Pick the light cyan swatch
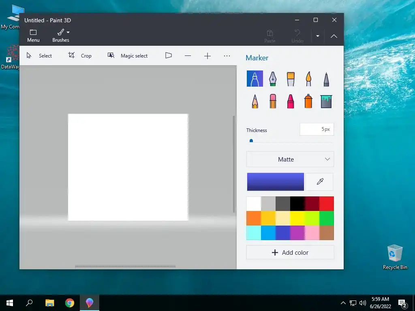Image resolution: width=415 pixels, height=311 pixels. pos(254,233)
